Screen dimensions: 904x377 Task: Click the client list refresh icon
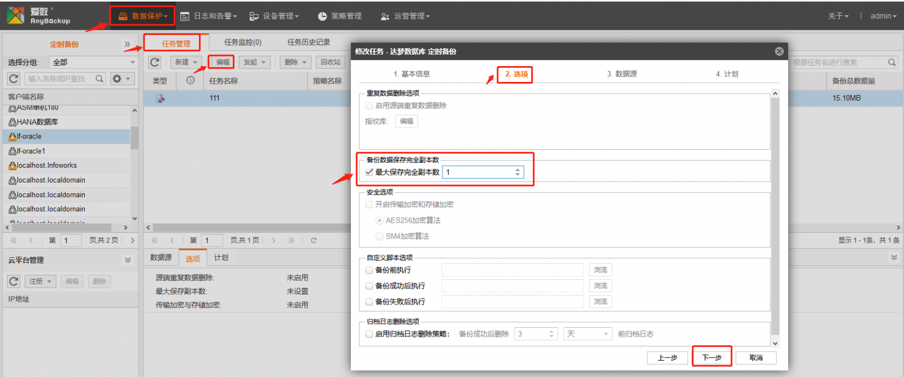tap(14, 79)
